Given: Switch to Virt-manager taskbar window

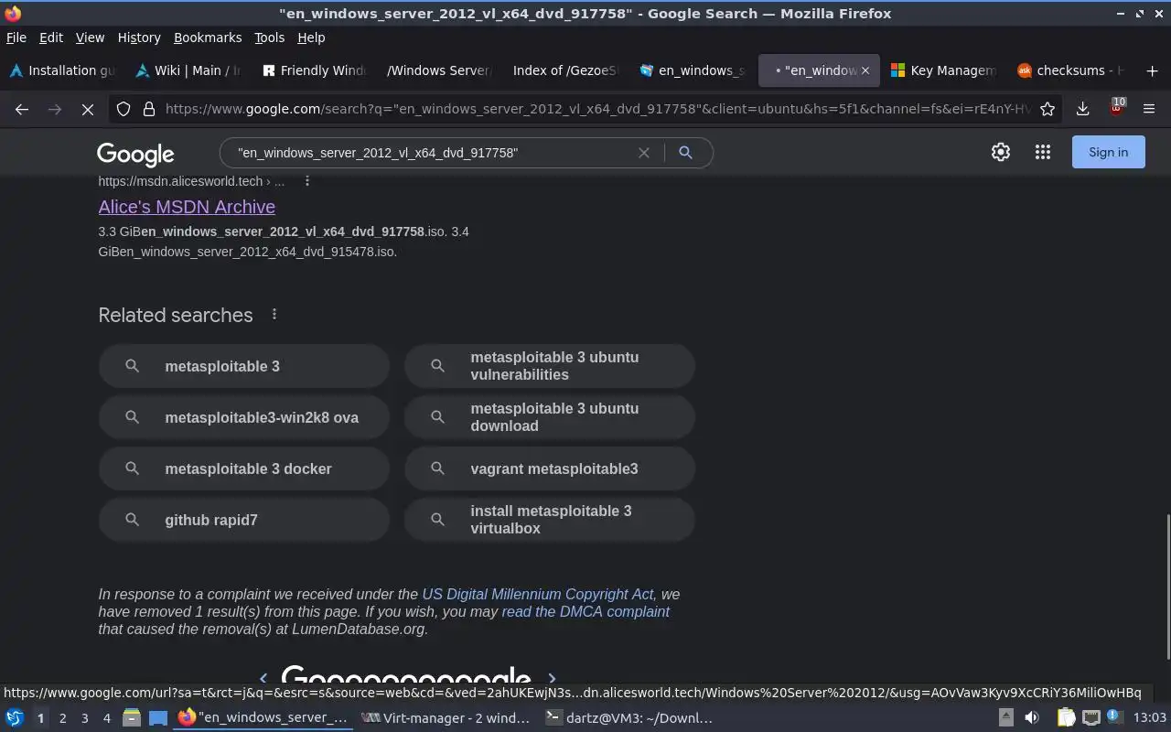Looking at the screenshot, I should click(445, 718).
